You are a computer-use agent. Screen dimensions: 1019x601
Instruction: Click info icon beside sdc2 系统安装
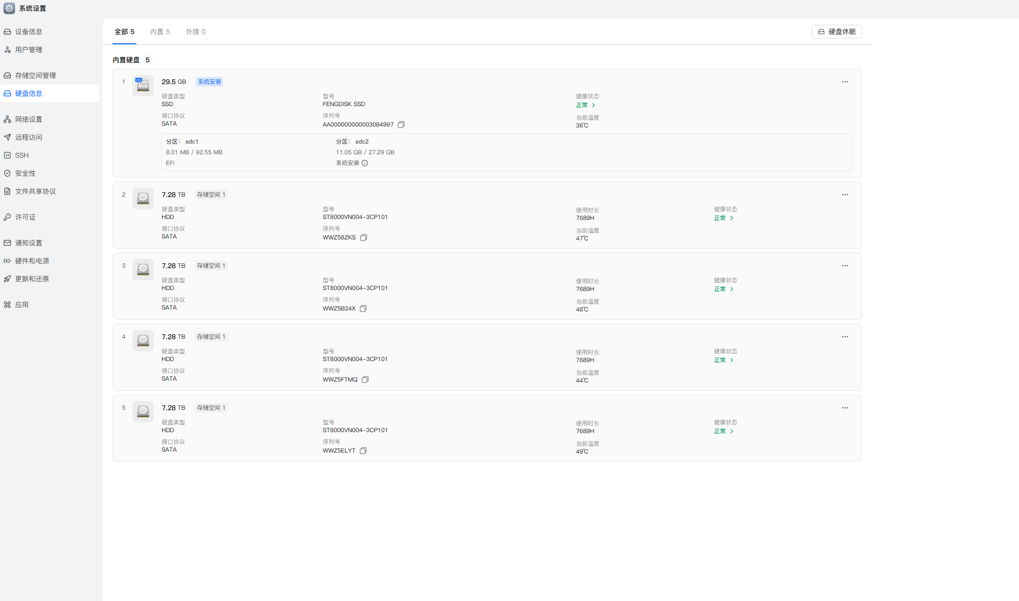click(365, 163)
